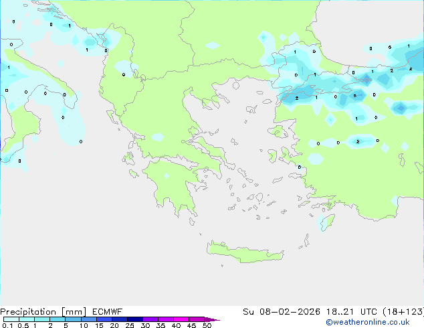Click the 'Precipitation [mm]' title text
The image size is (424, 328).
point(43,312)
